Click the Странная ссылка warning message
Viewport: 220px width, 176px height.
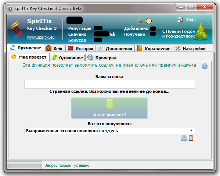point(109,91)
